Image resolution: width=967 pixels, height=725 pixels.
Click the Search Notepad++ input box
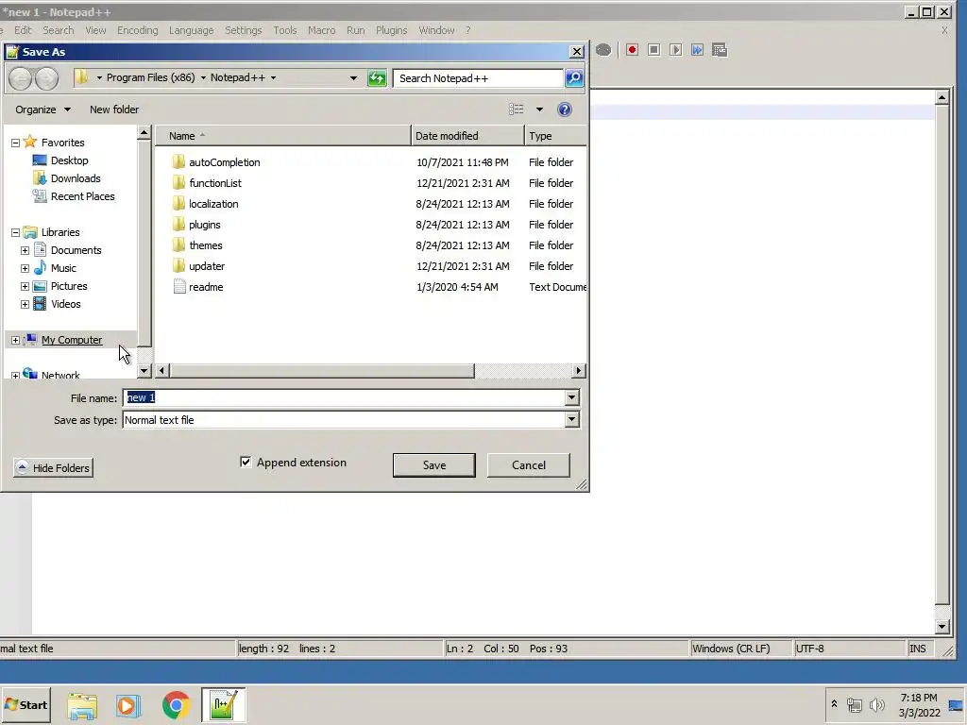[478, 78]
